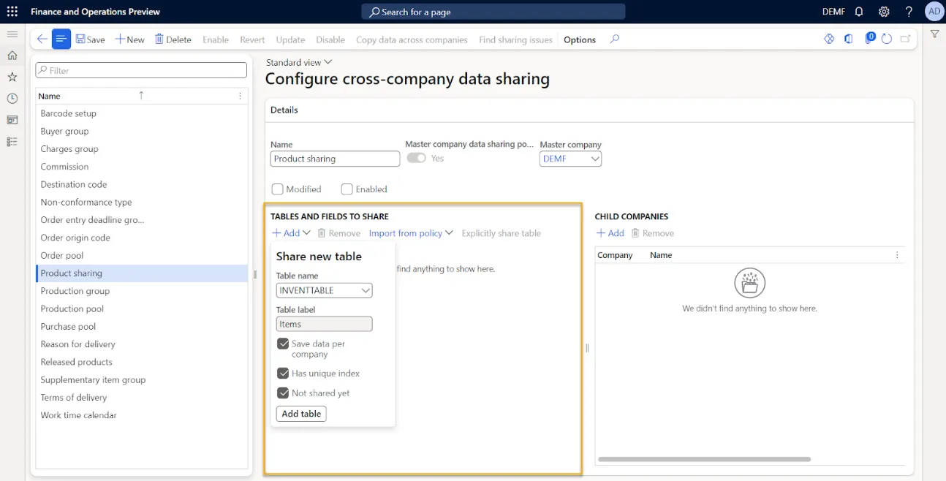Select Released products in the list
This screenshot has width=946, height=481.
[142, 362]
